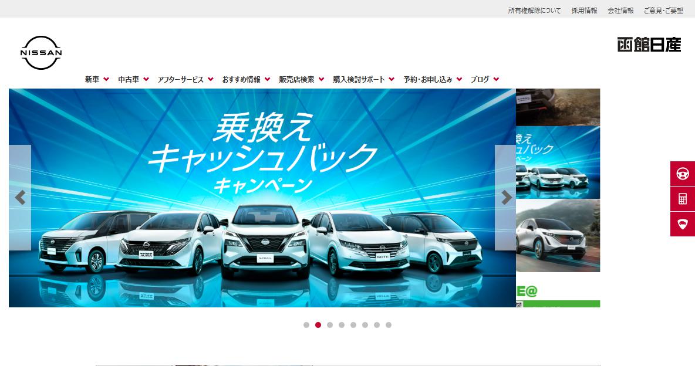Open the calculator estimate shortcut
The height and width of the screenshot is (366, 695).
[683, 199]
